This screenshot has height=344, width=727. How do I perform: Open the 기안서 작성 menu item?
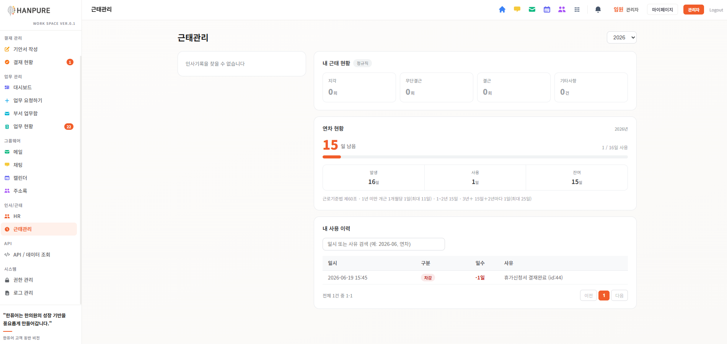click(x=39, y=49)
